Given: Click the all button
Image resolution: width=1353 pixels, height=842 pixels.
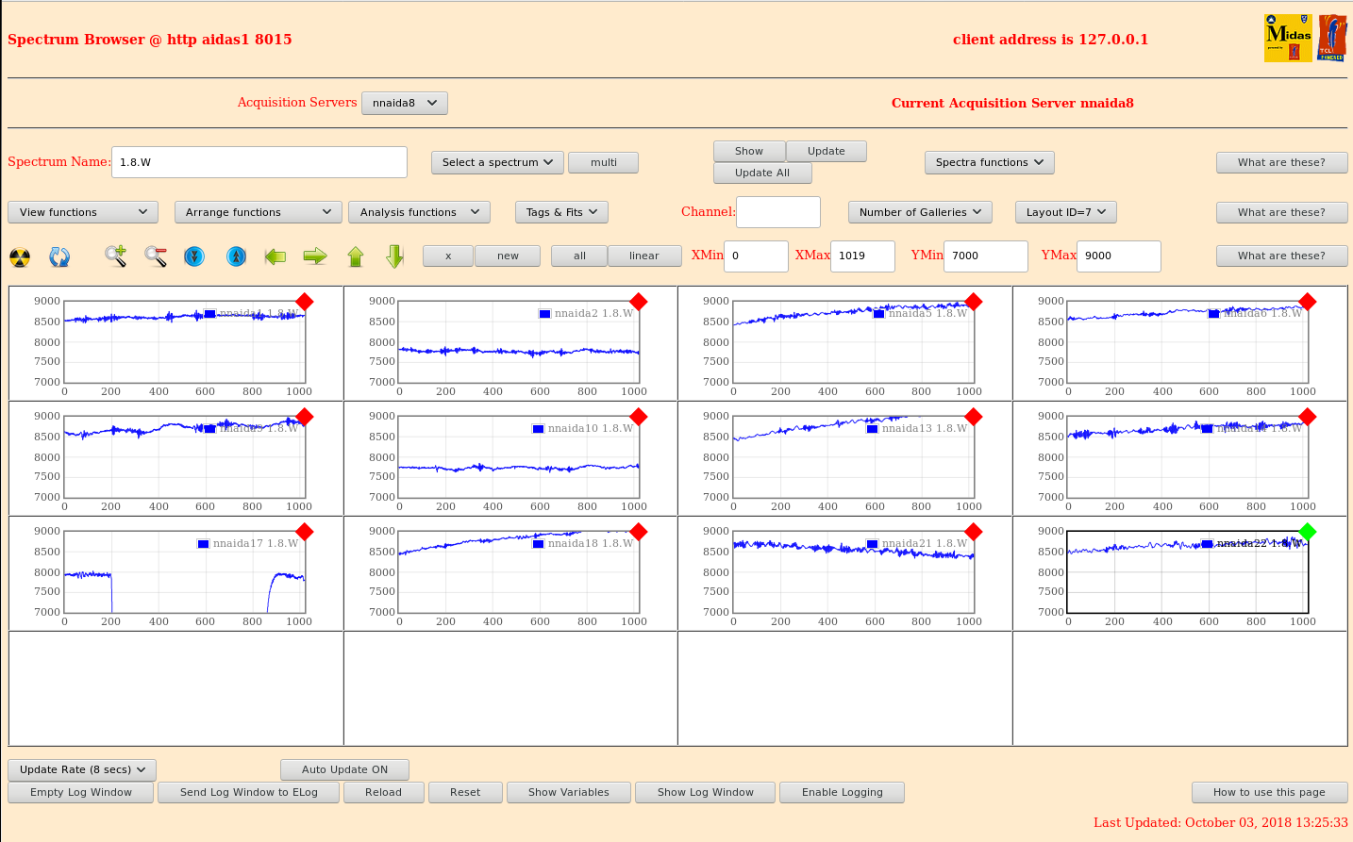Looking at the screenshot, I should [x=579, y=256].
